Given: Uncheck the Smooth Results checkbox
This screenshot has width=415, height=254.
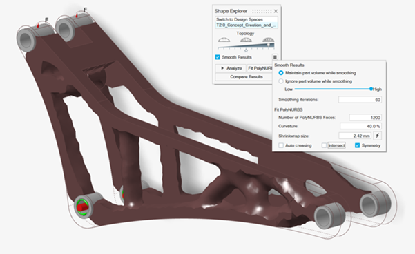Looking at the screenshot, I should tap(218, 57).
